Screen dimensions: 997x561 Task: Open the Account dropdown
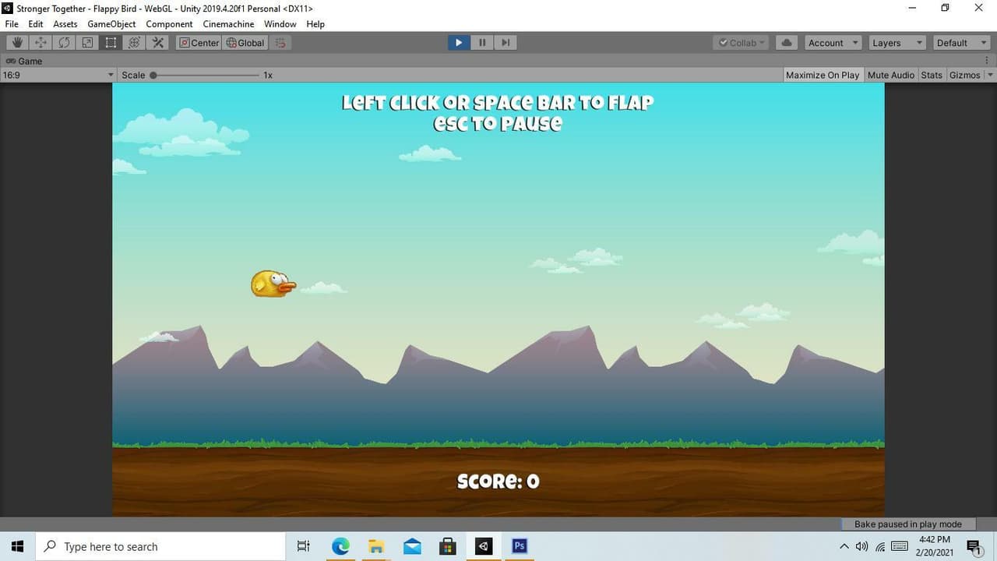click(x=833, y=43)
